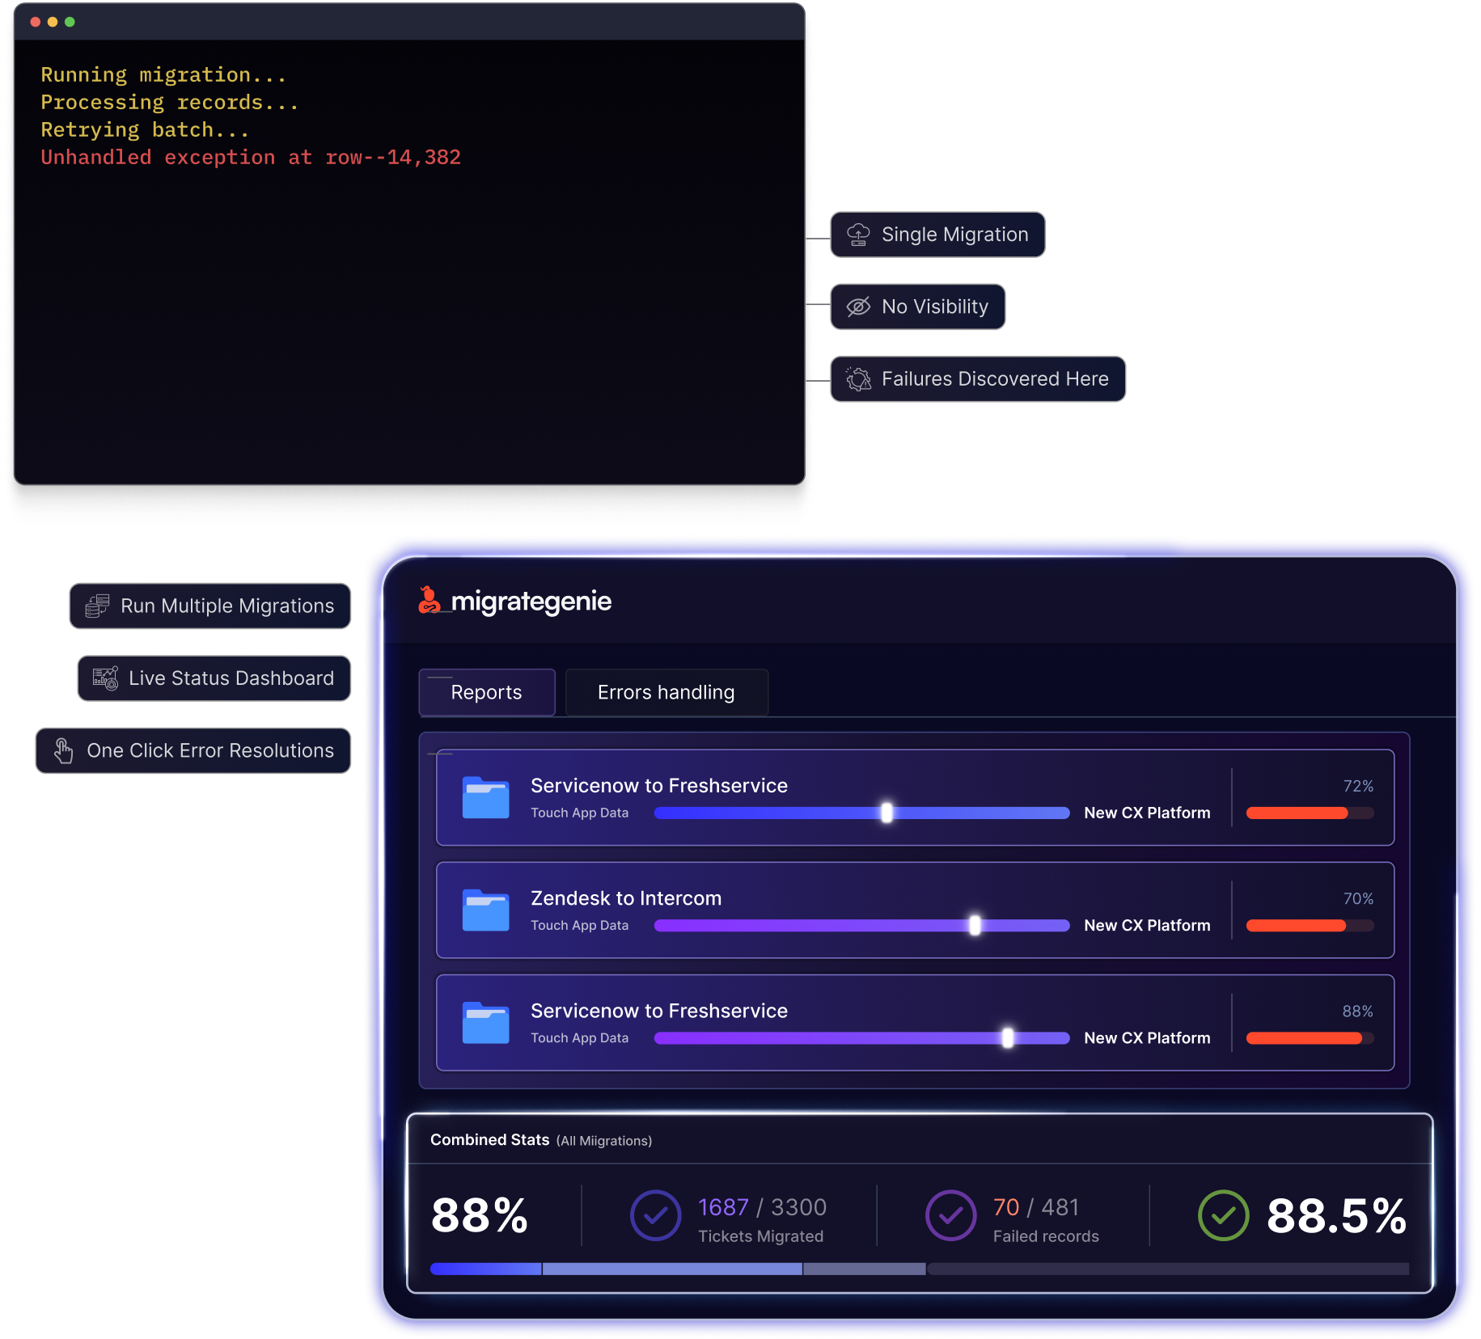Click the Run Multiple Migrations button
Viewport: 1481px width, 1339px height.
[210, 606]
